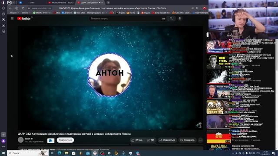Open the Mail app on the taskbar
Screen dimensions: 278x156
point(88,153)
